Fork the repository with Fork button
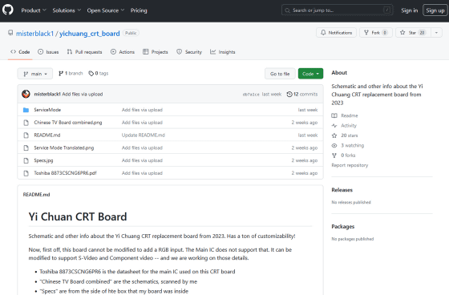The image size is (449, 295). point(376,33)
